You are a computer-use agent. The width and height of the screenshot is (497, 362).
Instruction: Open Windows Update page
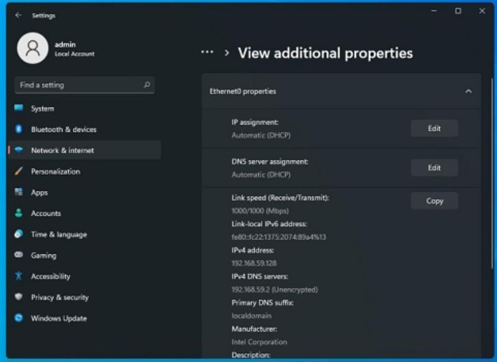pos(84,318)
